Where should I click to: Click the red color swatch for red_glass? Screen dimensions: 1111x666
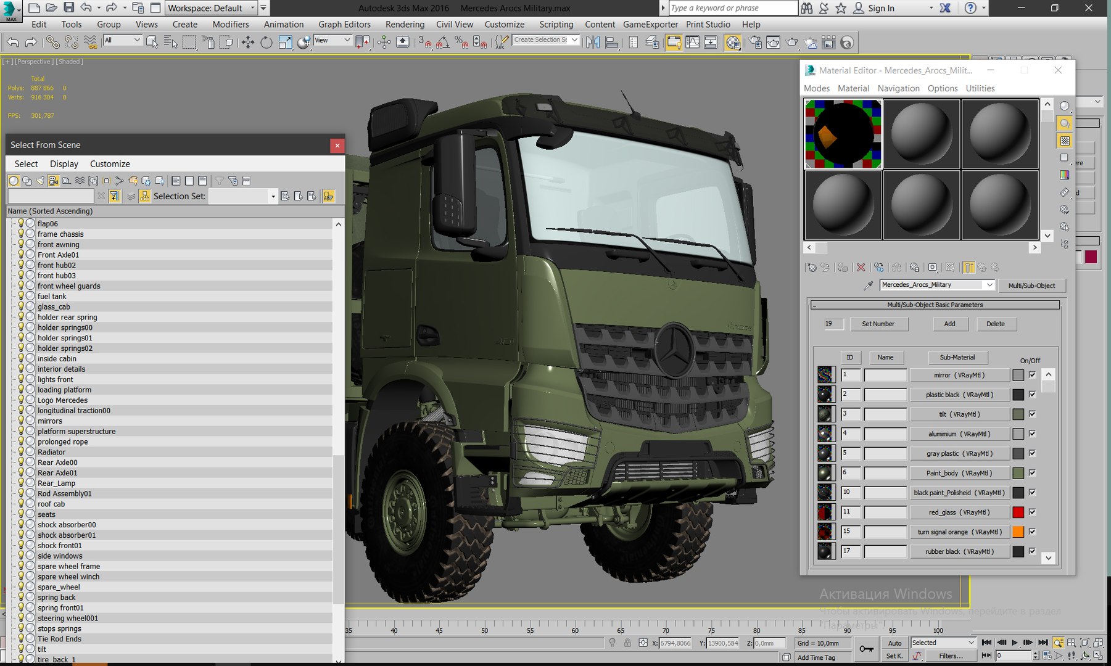pos(1018,512)
